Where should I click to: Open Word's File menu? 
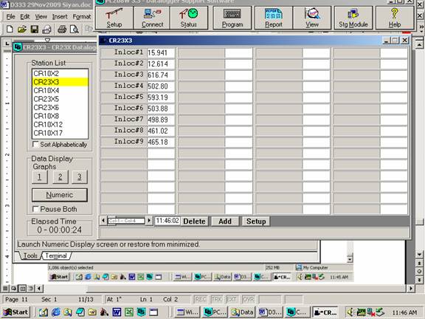10,16
